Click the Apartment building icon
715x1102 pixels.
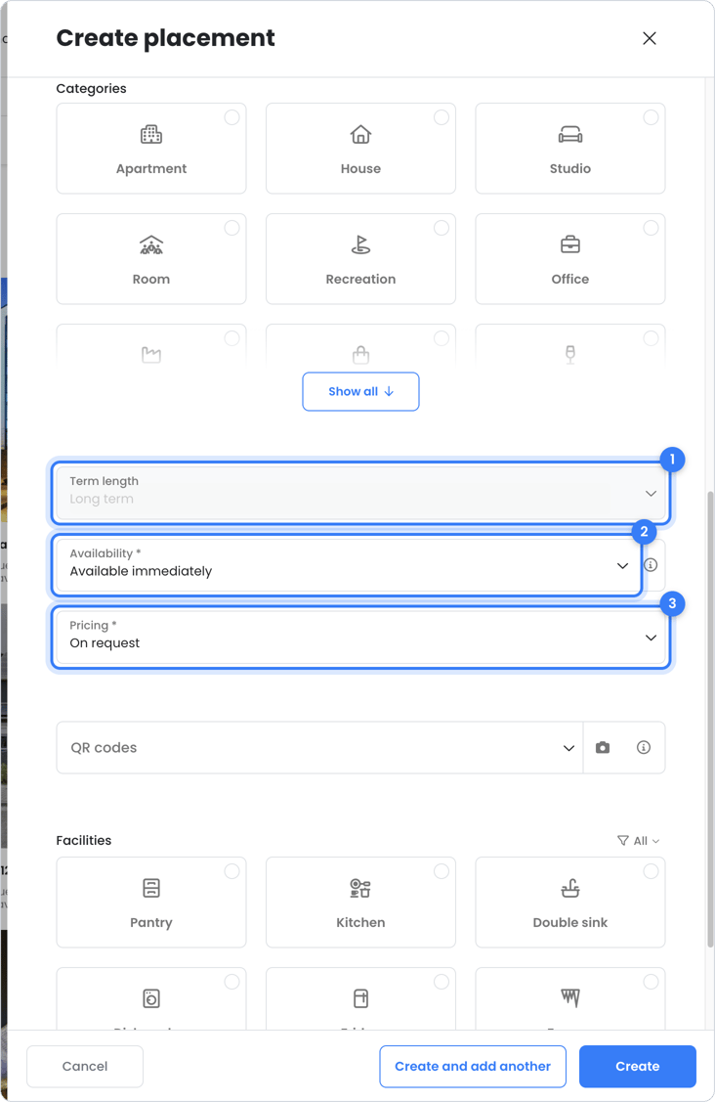point(151,134)
